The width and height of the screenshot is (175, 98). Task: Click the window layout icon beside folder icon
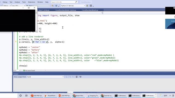[56, 6]
